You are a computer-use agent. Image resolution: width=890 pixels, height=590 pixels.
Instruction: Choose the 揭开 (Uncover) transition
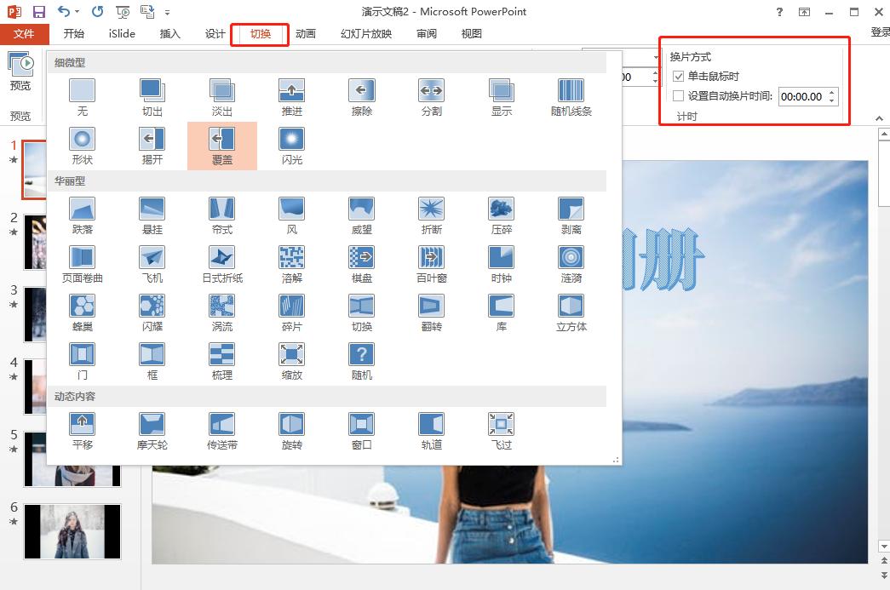[152, 146]
